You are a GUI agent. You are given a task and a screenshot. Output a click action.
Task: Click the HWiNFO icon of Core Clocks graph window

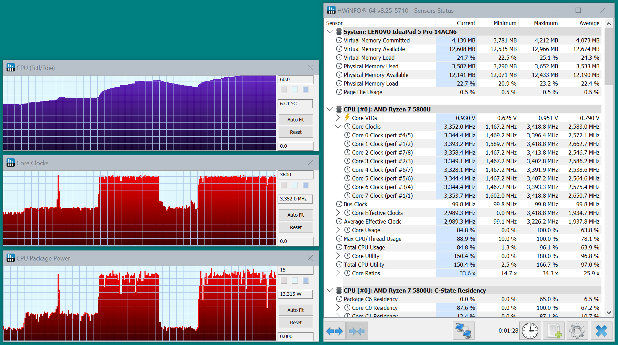(11, 163)
